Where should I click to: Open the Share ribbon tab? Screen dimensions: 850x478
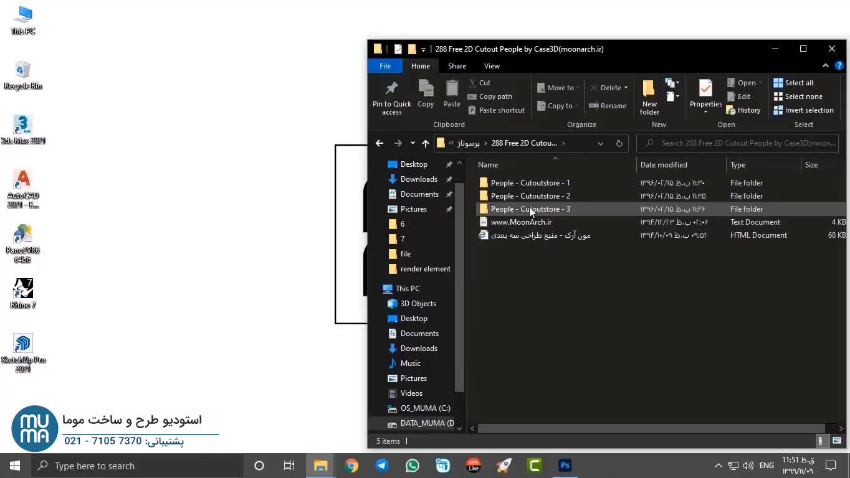457,66
